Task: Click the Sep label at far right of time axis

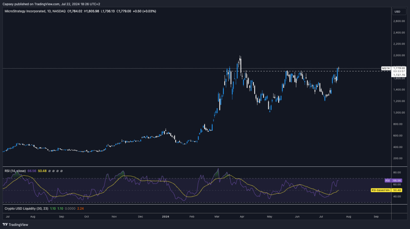Action: [376, 217]
